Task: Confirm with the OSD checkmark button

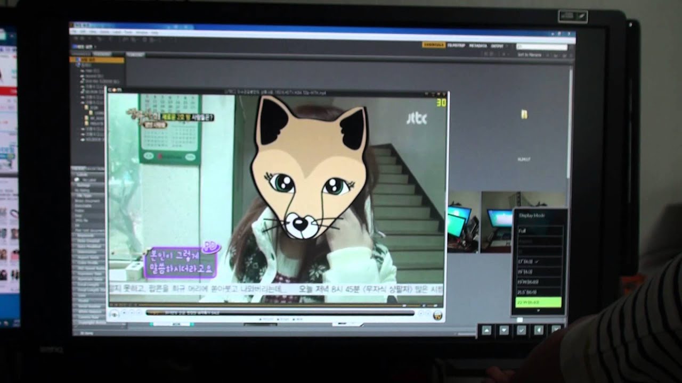Action: click(521, 330)
